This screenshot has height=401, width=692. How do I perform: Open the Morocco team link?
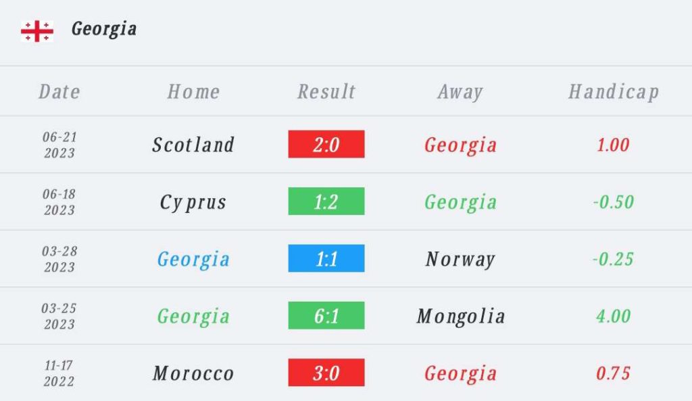click(x=193, y=374)
